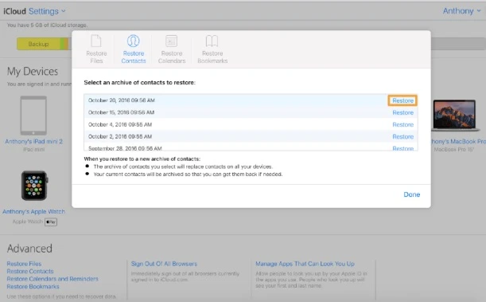This screenshot has width=486, height=302.
Task: Open Restore Contacts in Advanced section
Action: (30, 271)
